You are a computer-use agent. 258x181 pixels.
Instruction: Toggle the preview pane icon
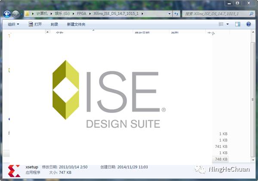click(237, 24)
